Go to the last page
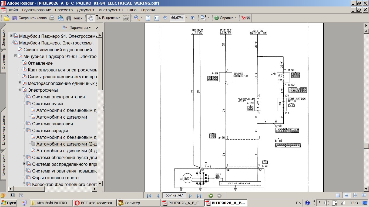 (199, 196)
